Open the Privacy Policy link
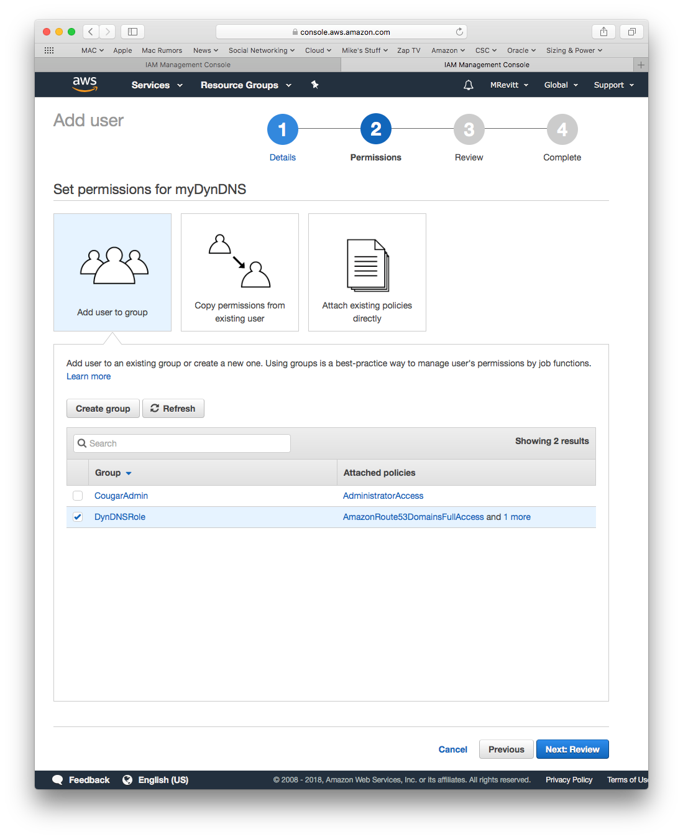This screenshot has height=839, width=683. point(569,780)
